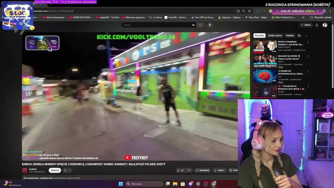Click the #polskieshorty hashtag
334x188 pixels.
[60, 178]
